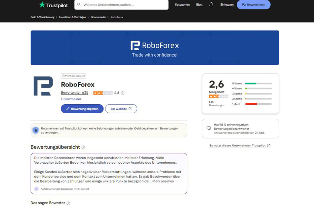Filter by the 1 Stern bar

click(x=252, y=104)
